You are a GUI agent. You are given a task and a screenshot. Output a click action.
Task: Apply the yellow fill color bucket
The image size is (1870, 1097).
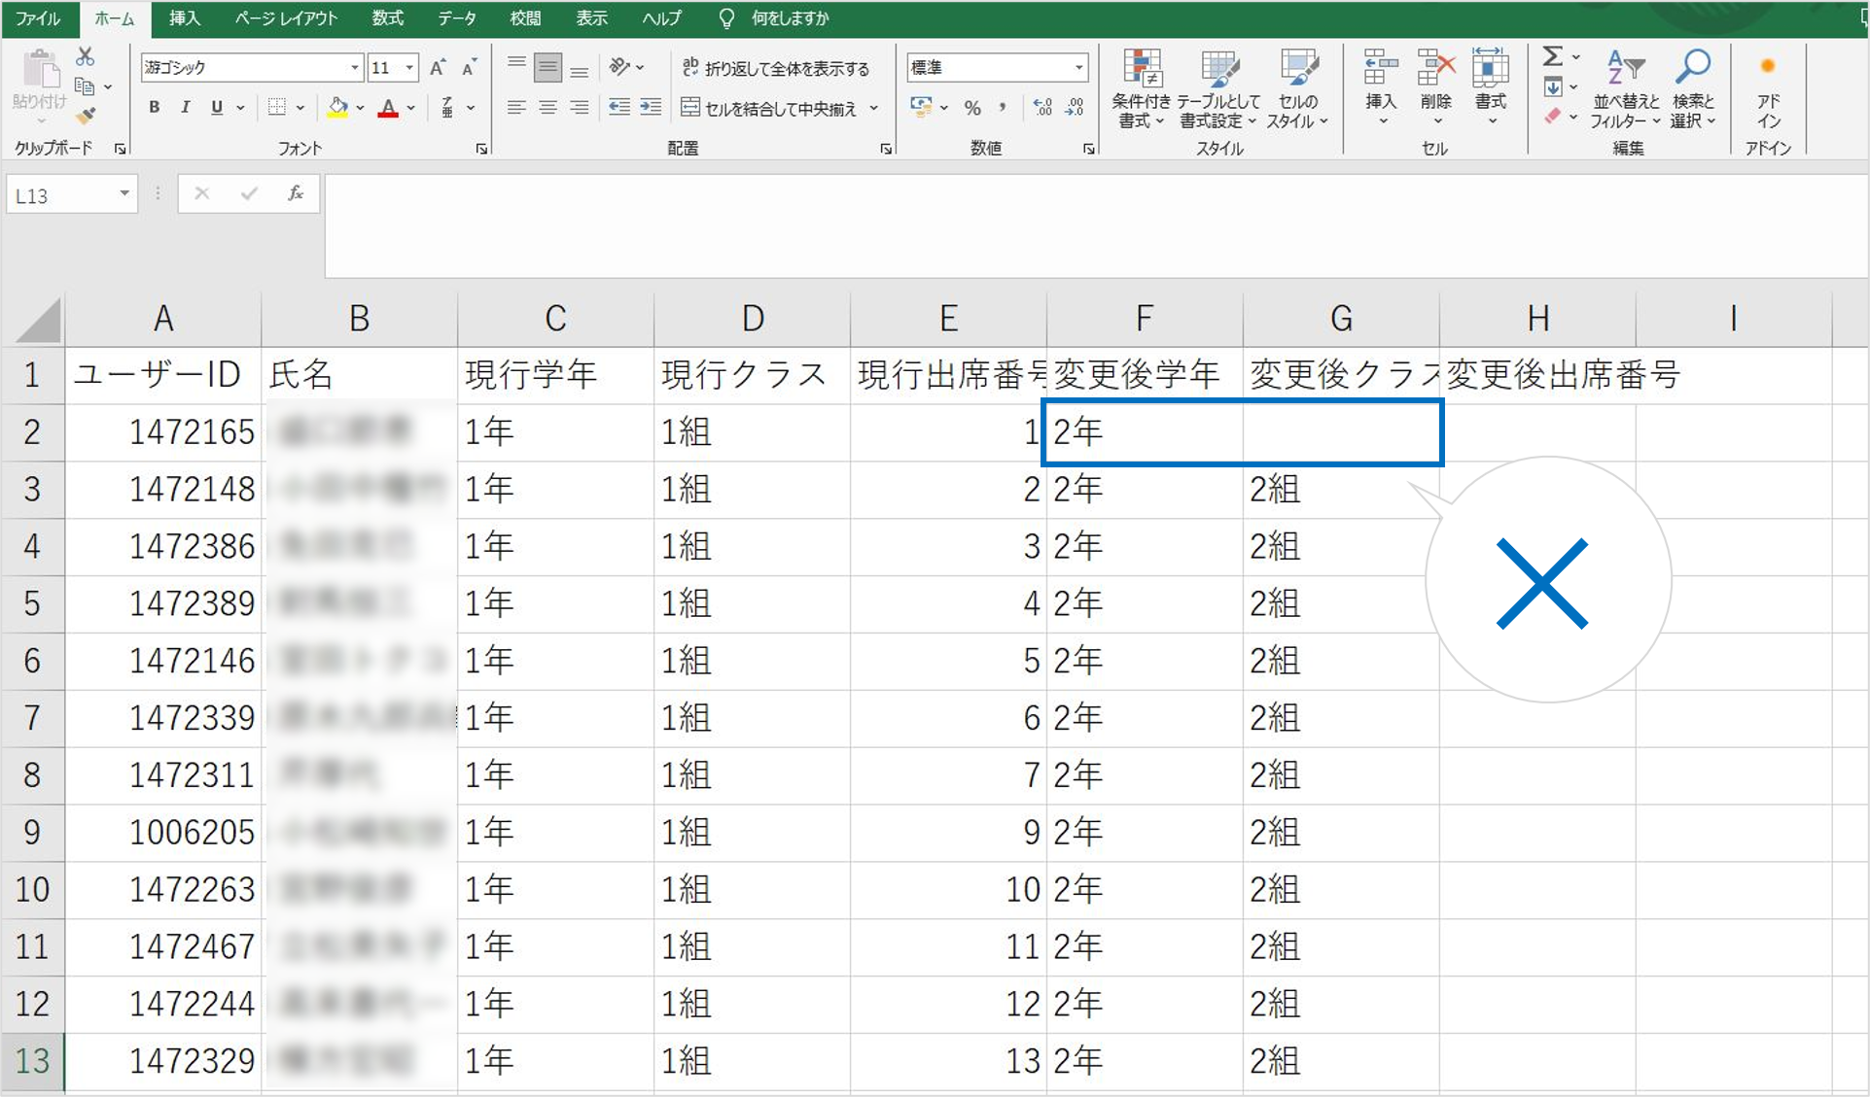point(337,108)
